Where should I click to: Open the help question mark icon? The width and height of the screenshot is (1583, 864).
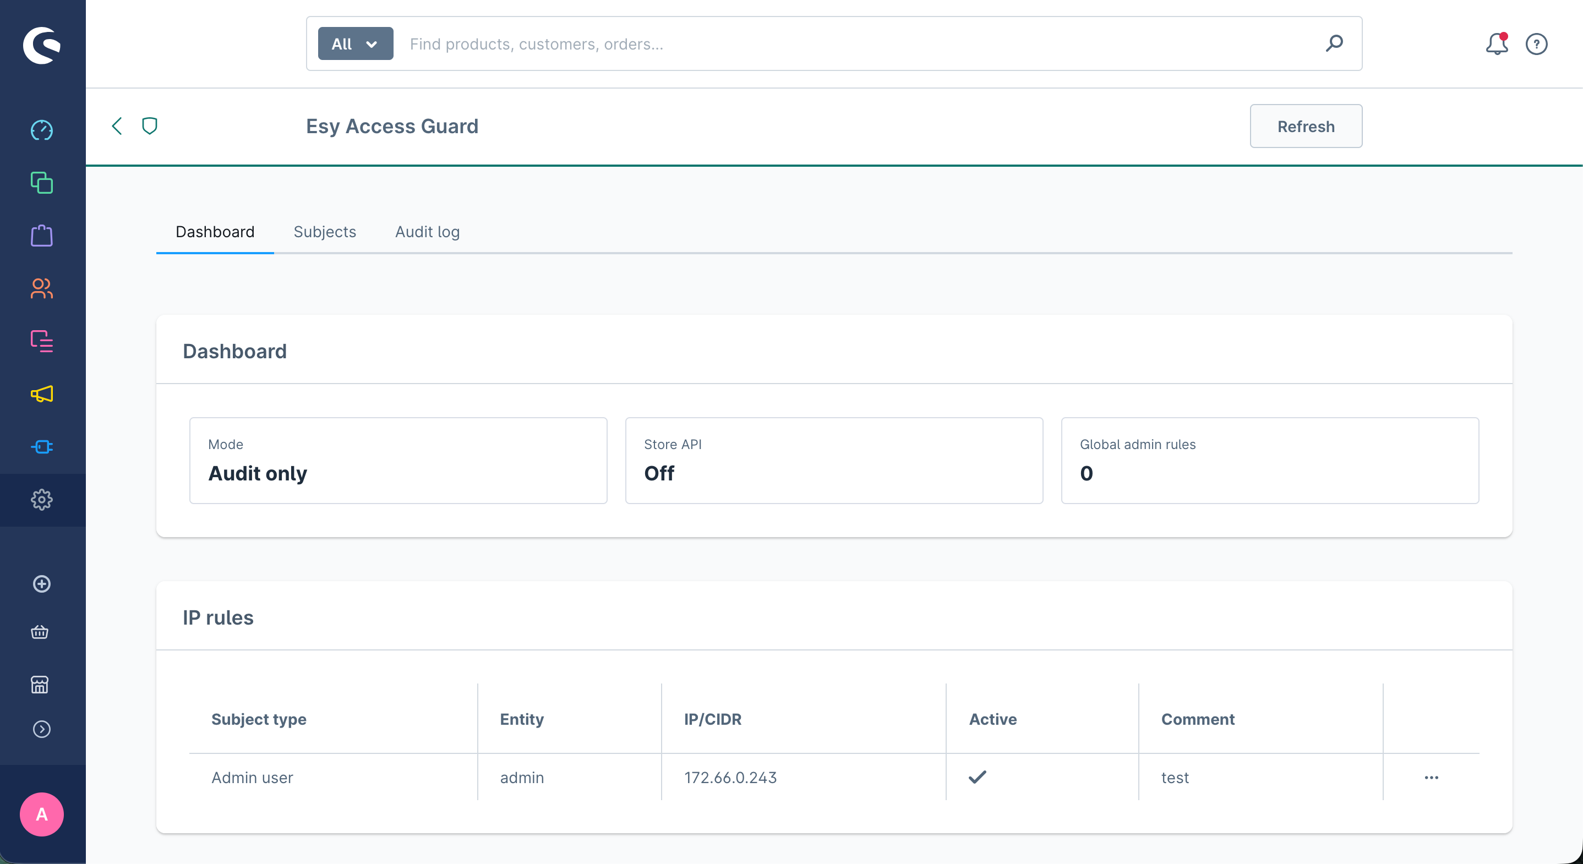(x=1536, y=43)
